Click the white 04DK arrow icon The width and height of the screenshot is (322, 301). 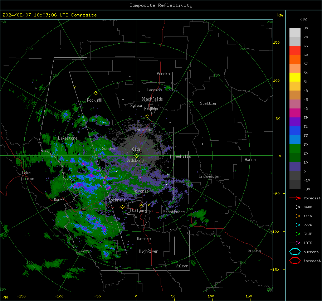coord(295,207)
